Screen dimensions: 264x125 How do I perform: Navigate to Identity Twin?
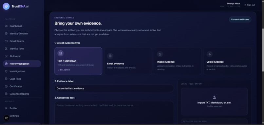pyautogui.click(x=22, y=49)
